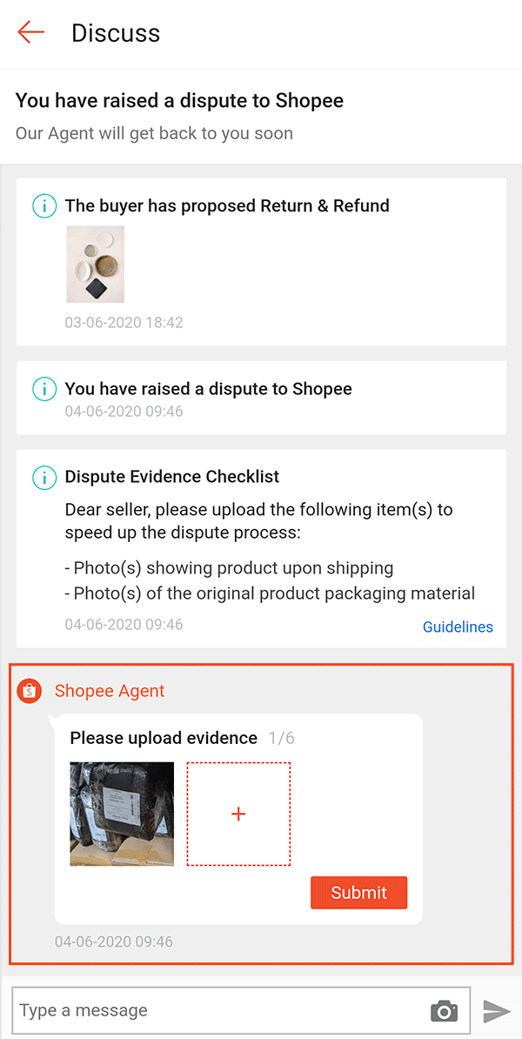Screen dimensions: 522x1039
Task: Click the info icon beside Return & Refund message
Action: 43,206
